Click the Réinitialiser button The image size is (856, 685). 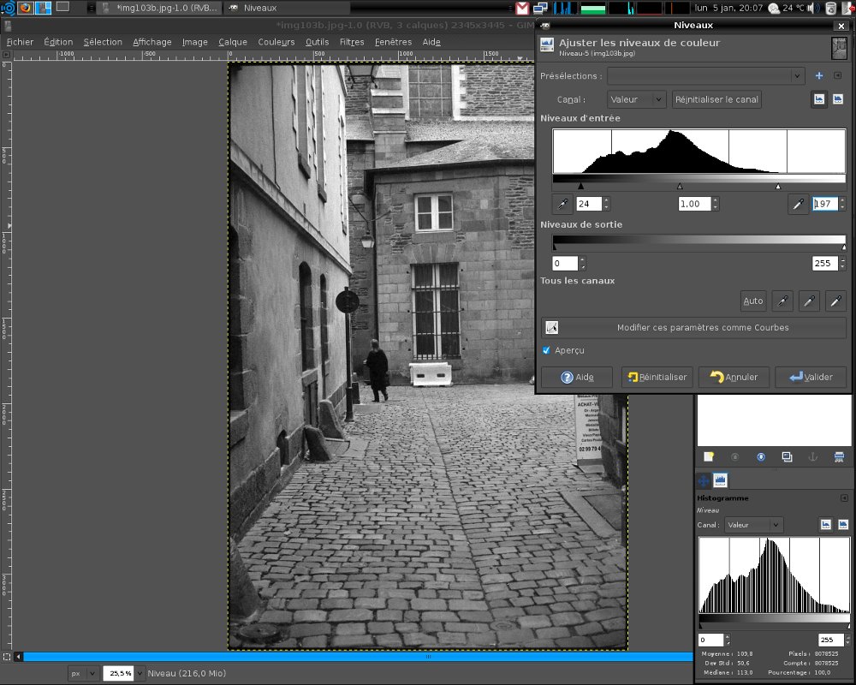click(x=657, y=377)
